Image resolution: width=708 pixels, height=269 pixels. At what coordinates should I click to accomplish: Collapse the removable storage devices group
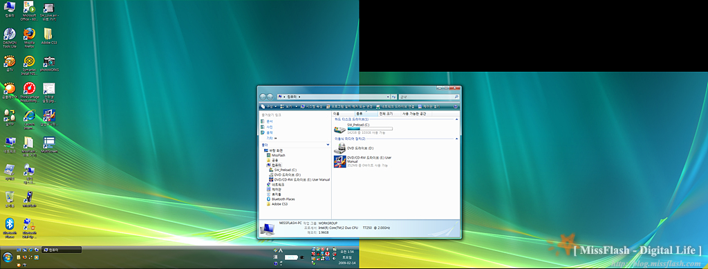pyautogui.click(x=456, y=139)
